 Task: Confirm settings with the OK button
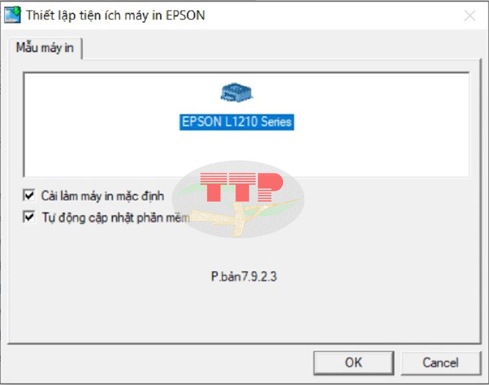tap(354, 362)
